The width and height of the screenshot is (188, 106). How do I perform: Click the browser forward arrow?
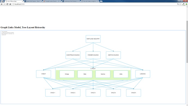click(x=5, y=4)
